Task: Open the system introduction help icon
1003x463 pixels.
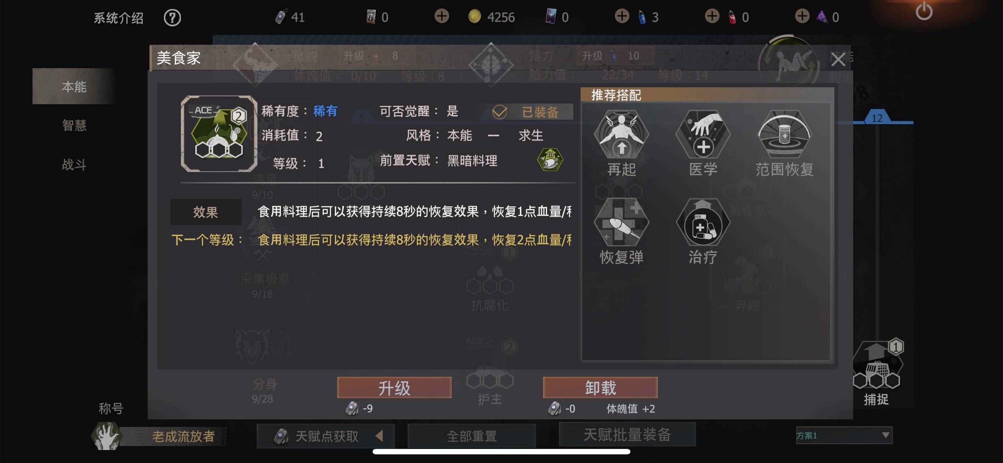Action: pos(172,18)
